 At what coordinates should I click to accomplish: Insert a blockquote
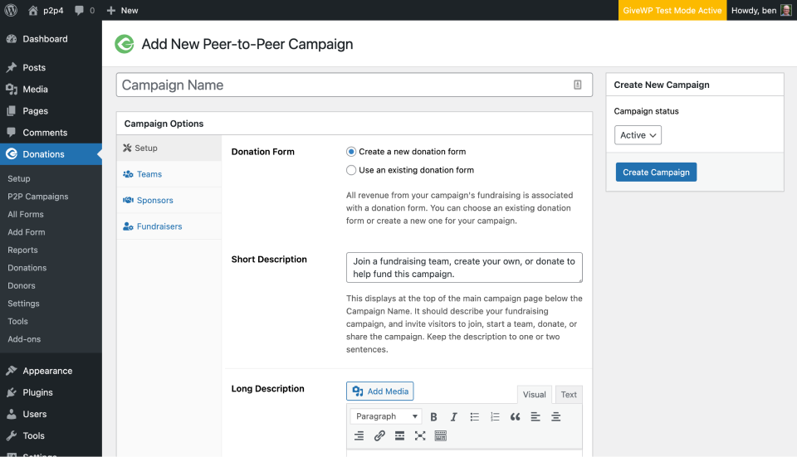coord(516,417)
